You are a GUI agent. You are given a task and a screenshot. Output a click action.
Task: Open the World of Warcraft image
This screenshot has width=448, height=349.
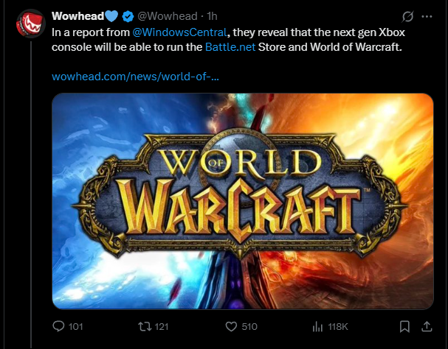coord(243,201)
